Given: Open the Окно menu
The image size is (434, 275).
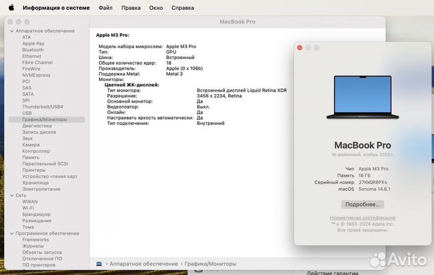Looking at the screenshot, I should coord(156,8).
